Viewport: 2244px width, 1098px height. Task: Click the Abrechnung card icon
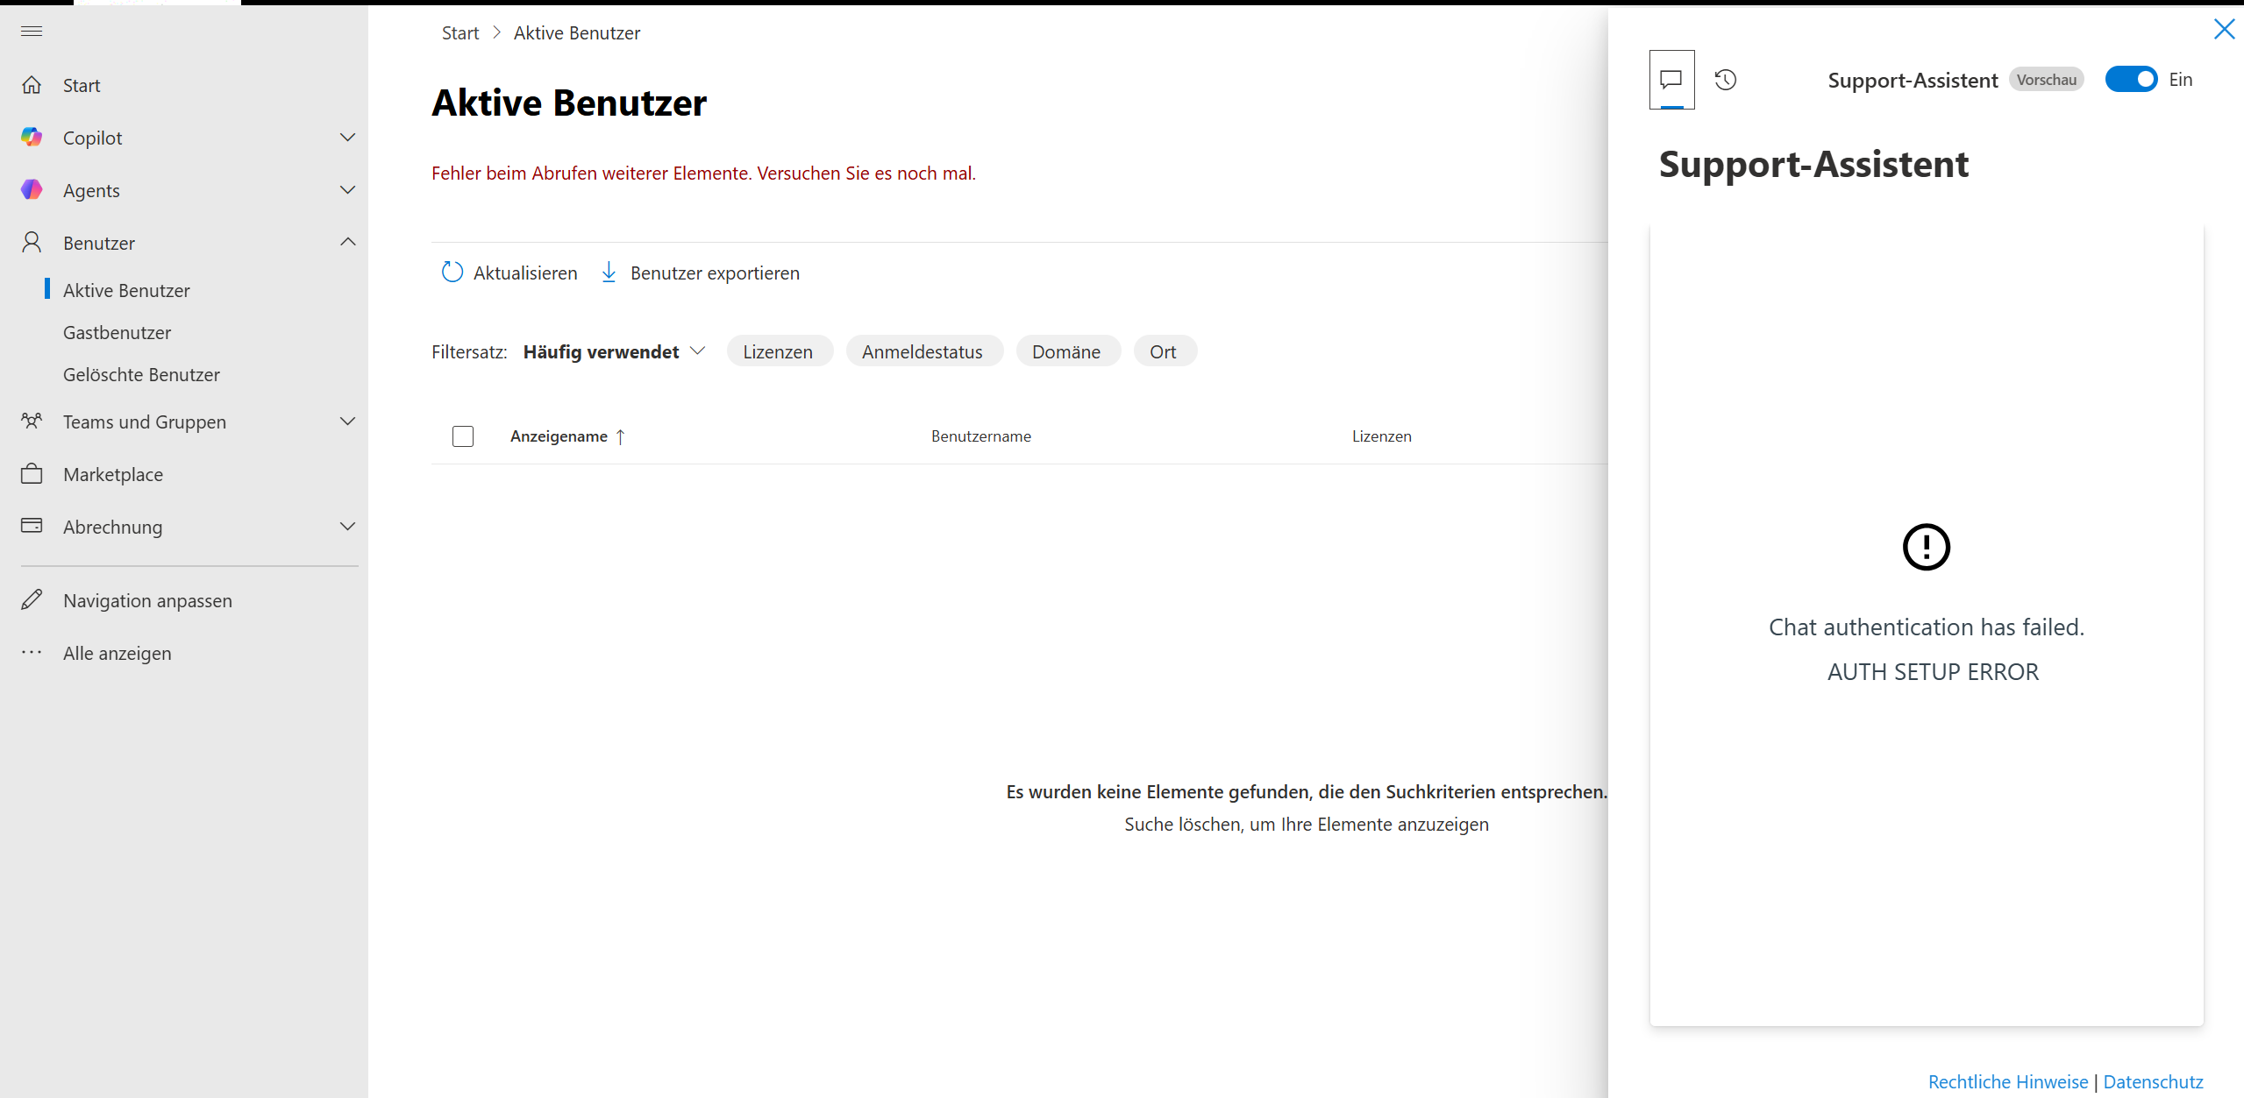(32, 526)
